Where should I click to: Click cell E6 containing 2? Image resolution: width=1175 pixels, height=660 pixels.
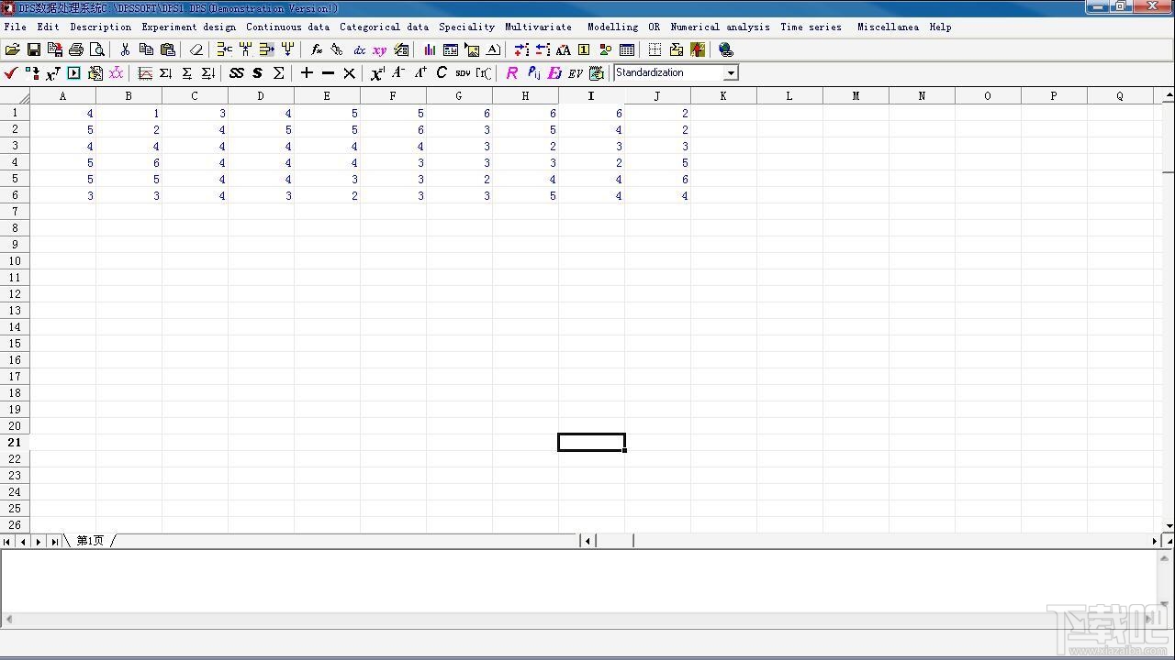327,195
